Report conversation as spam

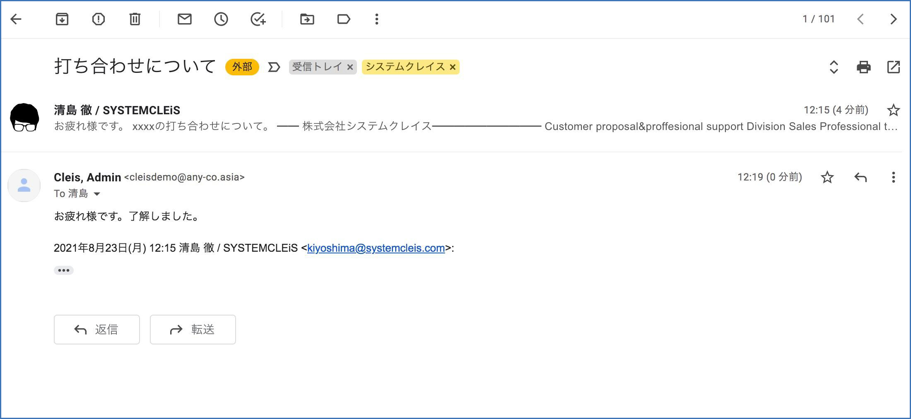click(x=99, y=19)
